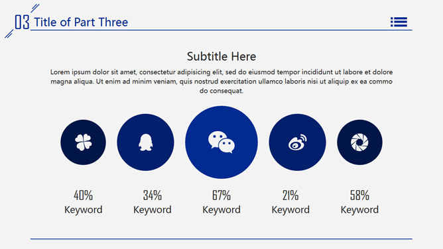Select the Keyword text under 58%
This screenshot has width=443, height=249.
[x=359, y=210]
